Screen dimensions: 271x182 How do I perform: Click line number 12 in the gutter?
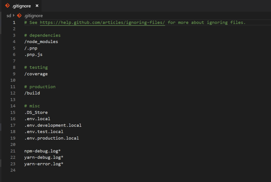(13, 93)
